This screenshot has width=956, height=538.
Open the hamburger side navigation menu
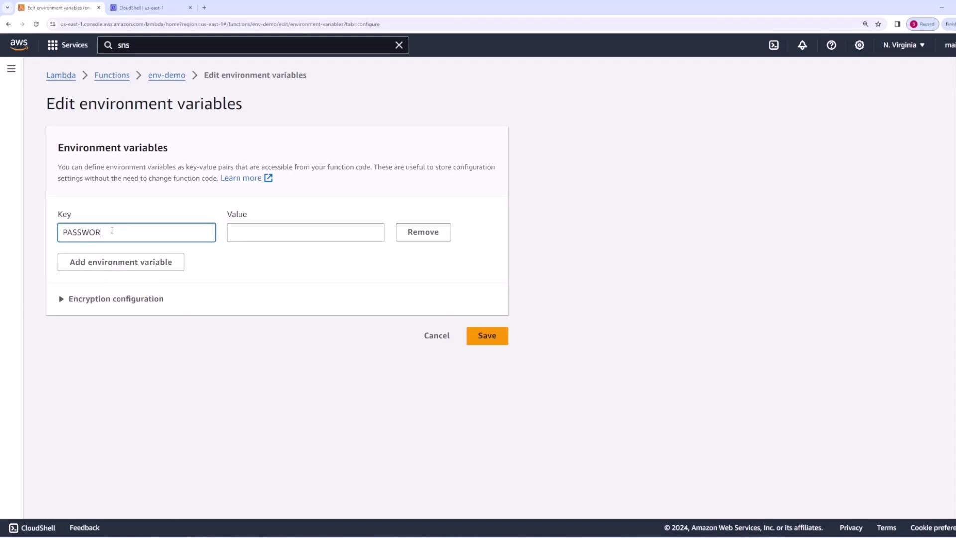click(x=11, y=69)
